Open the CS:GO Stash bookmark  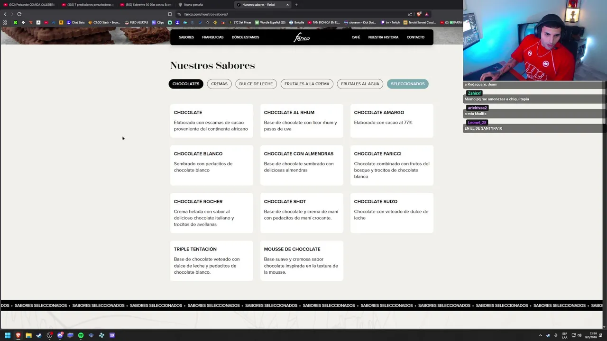point(104,22)
